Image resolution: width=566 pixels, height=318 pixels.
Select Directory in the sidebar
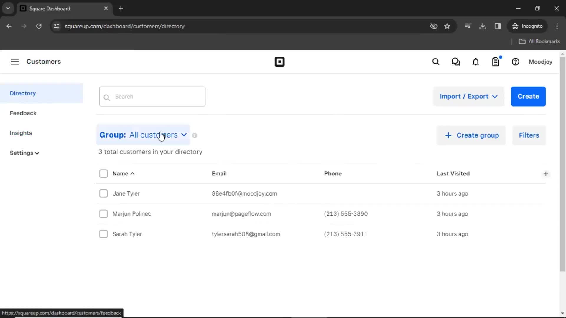point(41,93)
